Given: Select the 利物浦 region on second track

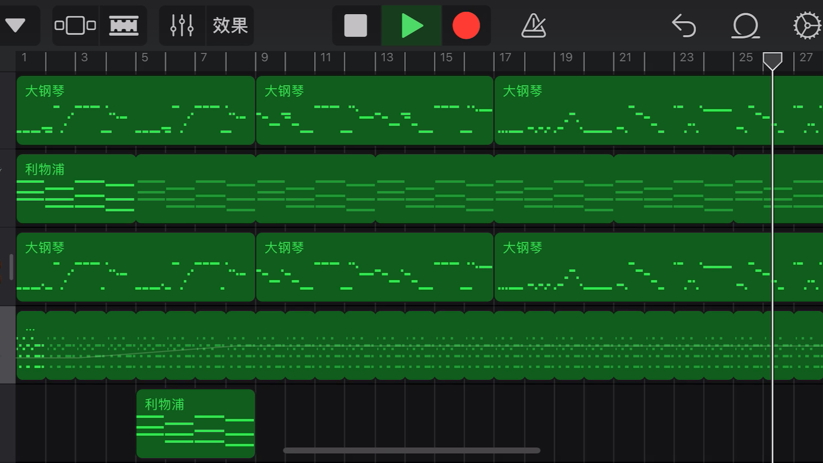Looking at the screenshot, I should click(x=76, y=189).
